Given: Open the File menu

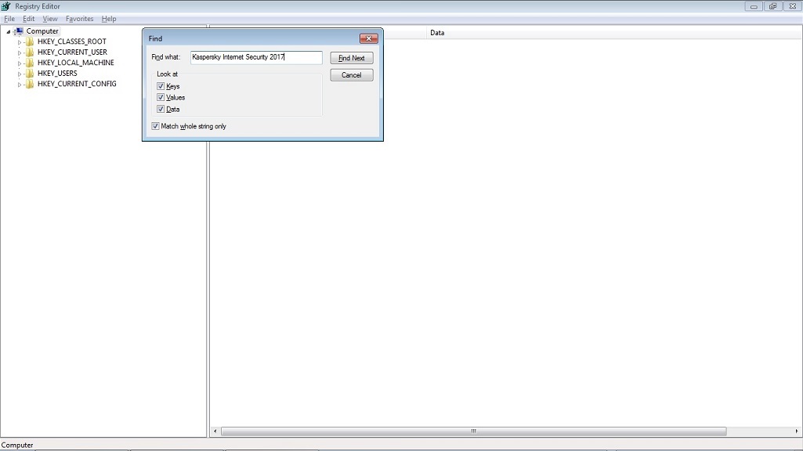Looking at the screenshot, I should point(9,19).
